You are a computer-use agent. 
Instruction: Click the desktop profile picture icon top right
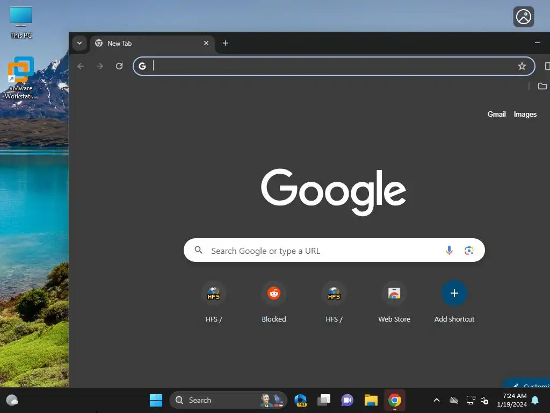(524, 17)
